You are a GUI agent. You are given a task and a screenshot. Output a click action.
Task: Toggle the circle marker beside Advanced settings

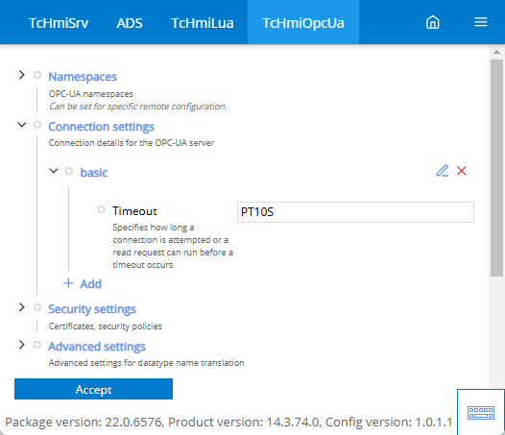(x=37, y=345)
